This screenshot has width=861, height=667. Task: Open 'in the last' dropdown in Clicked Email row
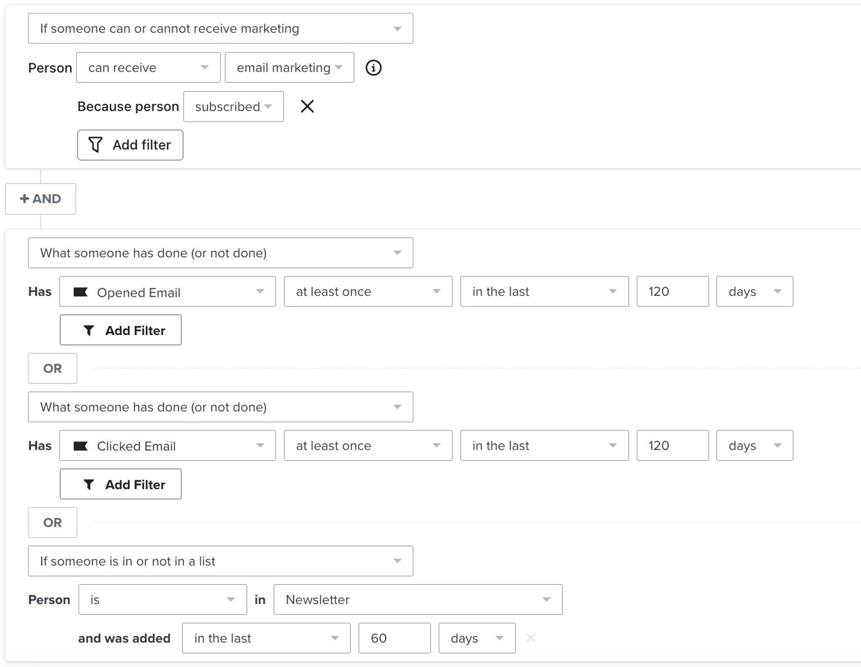coord(545,445)
